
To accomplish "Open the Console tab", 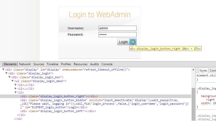I will 107,64.
